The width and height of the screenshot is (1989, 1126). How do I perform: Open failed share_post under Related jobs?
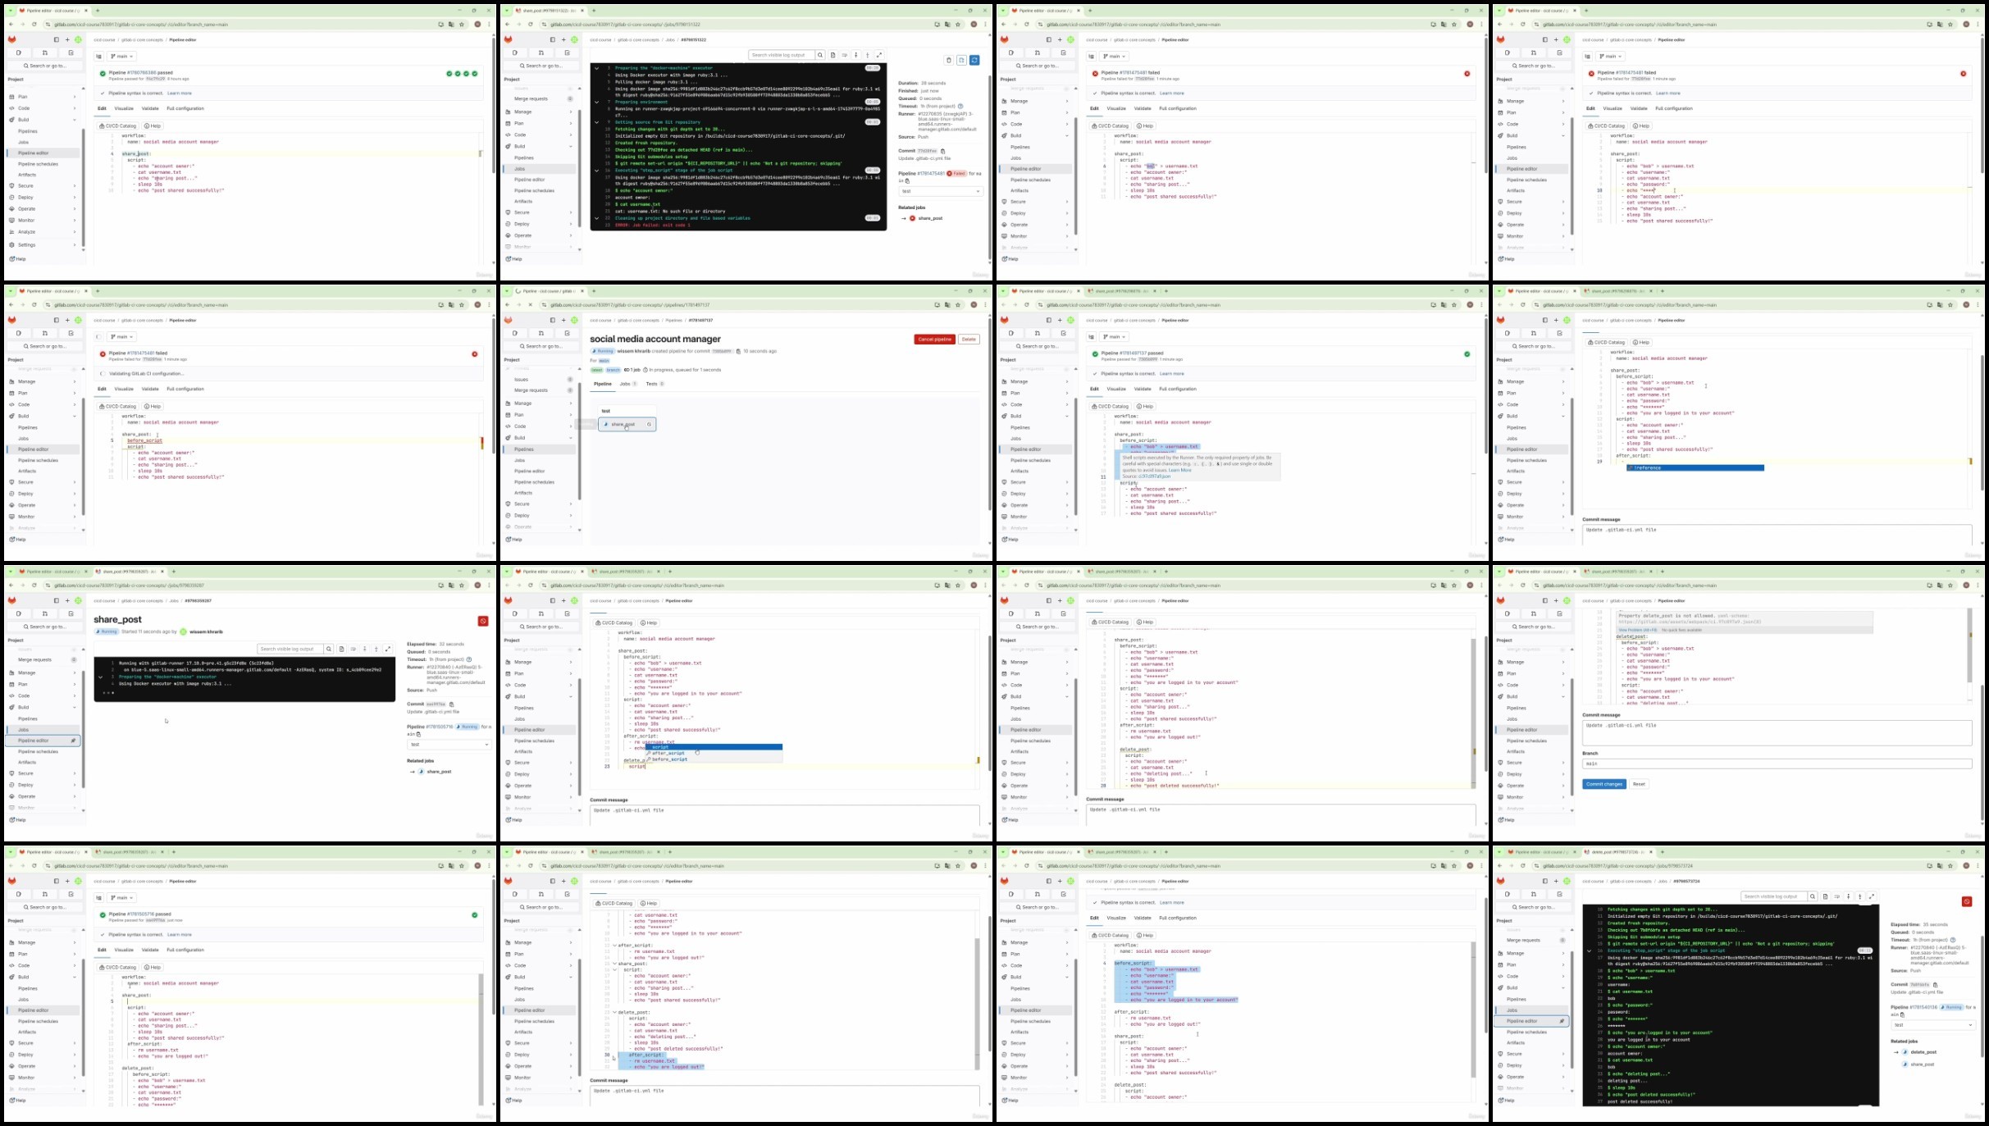click(x=930, y=218)
